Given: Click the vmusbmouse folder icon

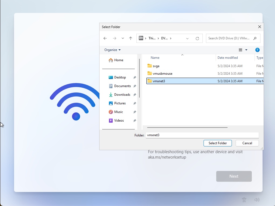Looking at the screenshot, I should [150, 73].
